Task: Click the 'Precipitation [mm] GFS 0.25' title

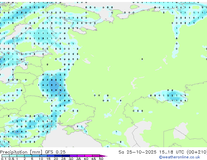Action: pyautogui.click(x=33, y=152)
